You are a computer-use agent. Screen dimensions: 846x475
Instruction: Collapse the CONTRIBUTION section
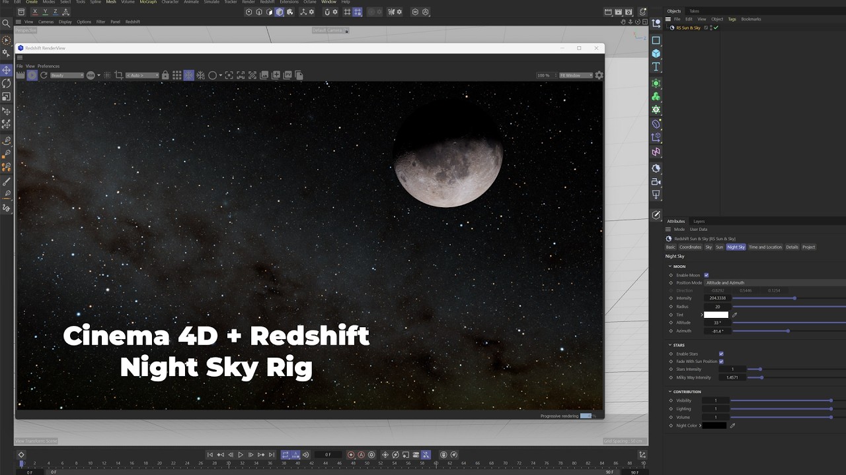click(x=670, y=392)
